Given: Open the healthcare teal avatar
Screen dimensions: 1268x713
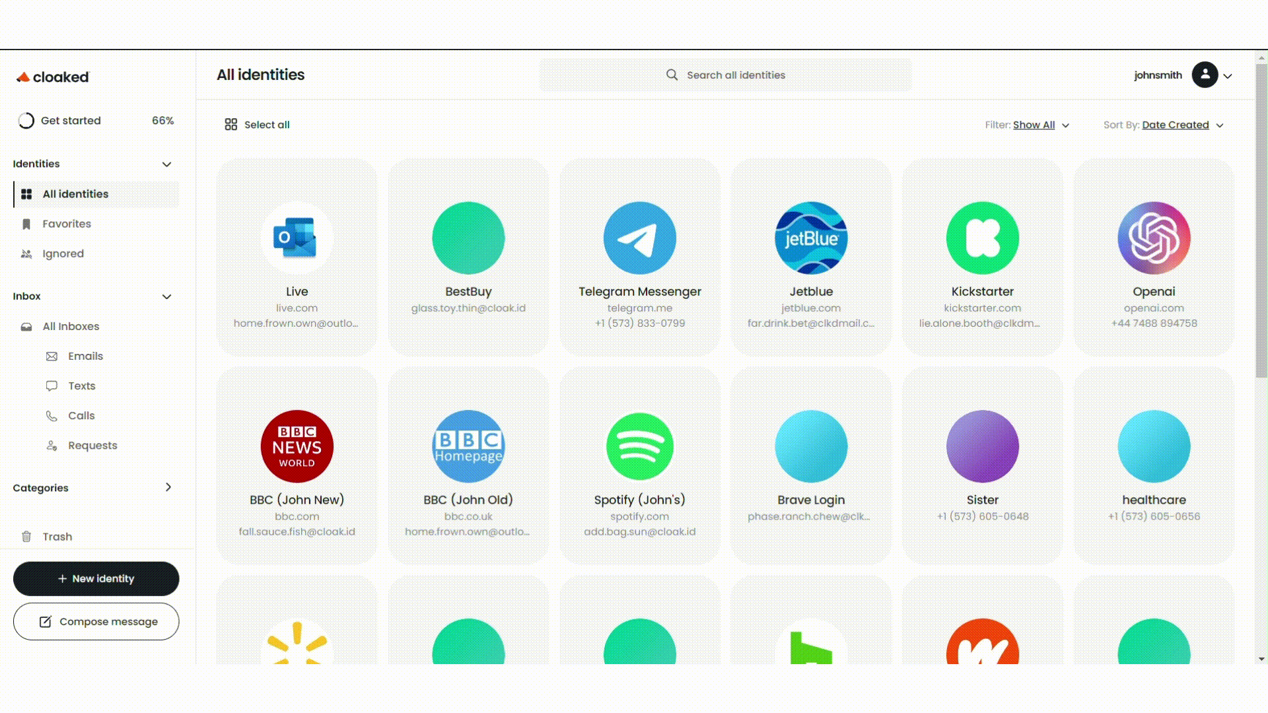Looking at the screenshot, I should 1154,446.
